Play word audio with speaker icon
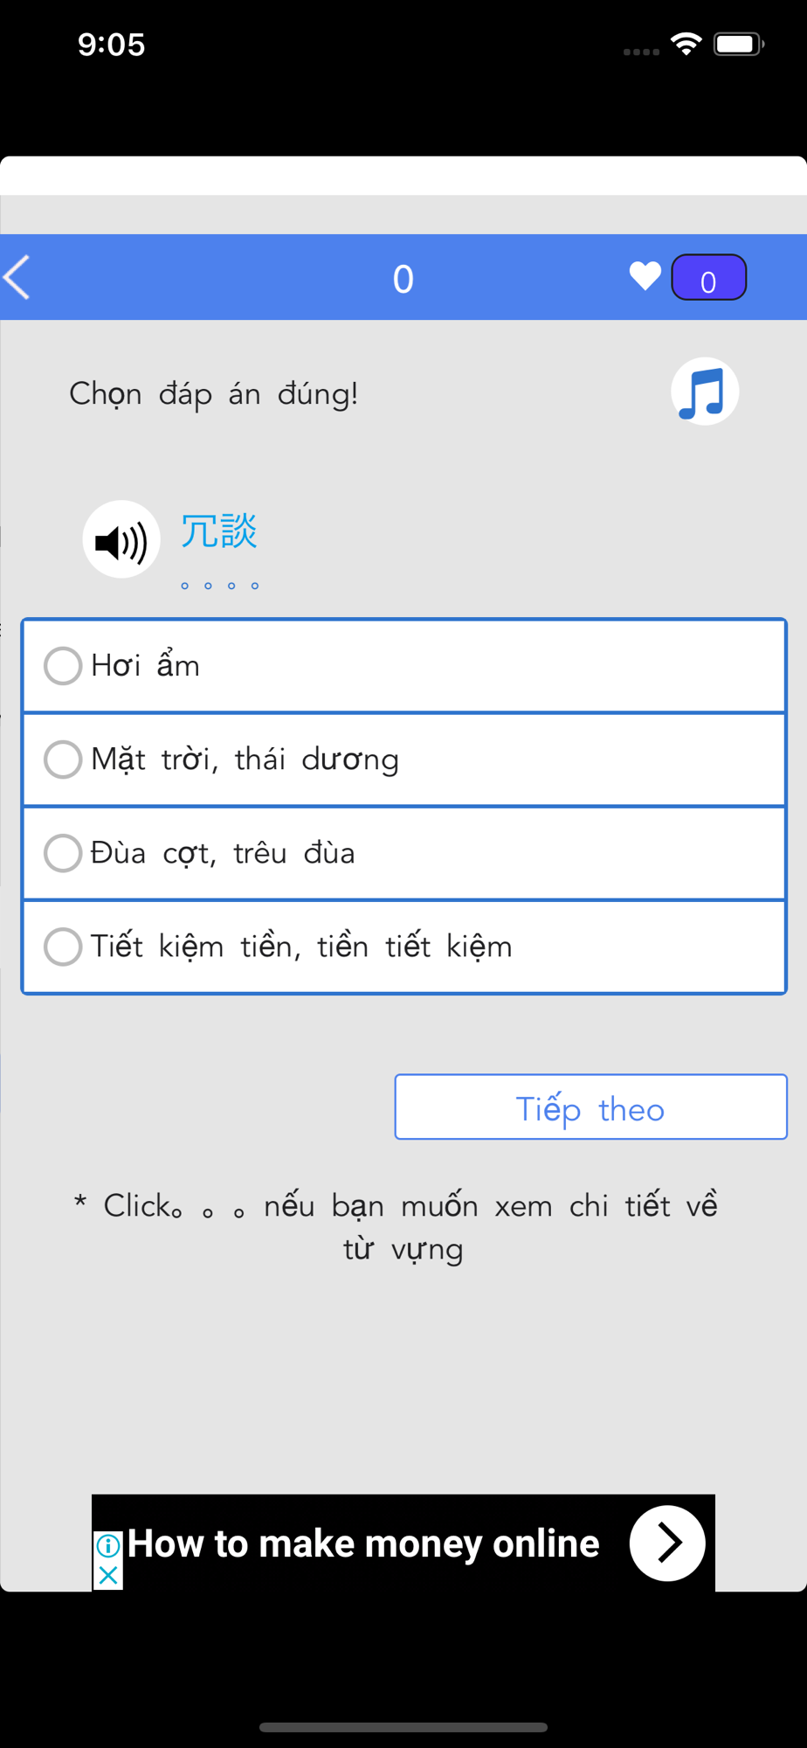Viewport: 807px width, 1748px height. (121, 539)
